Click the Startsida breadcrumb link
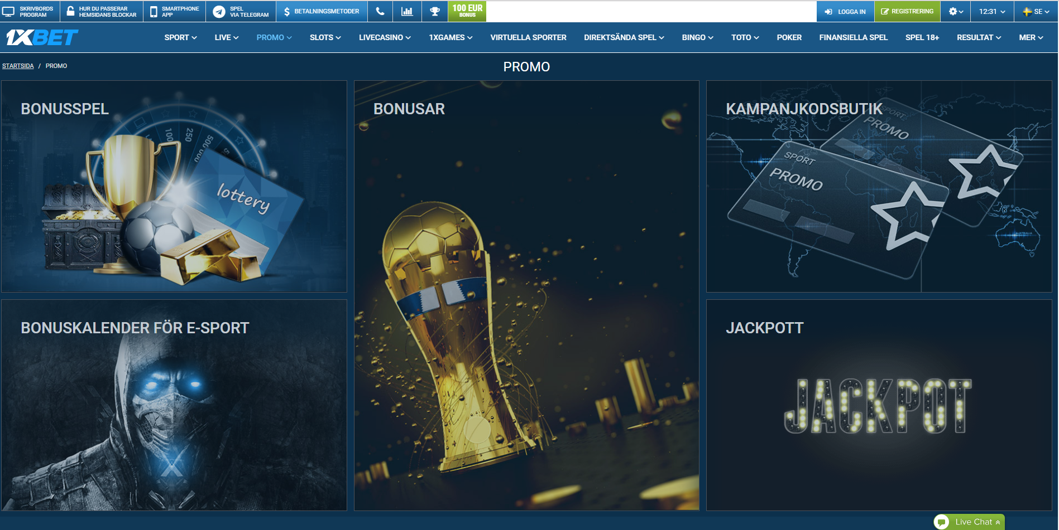This screenshot has height=530, width=1059. click(18, 66)
